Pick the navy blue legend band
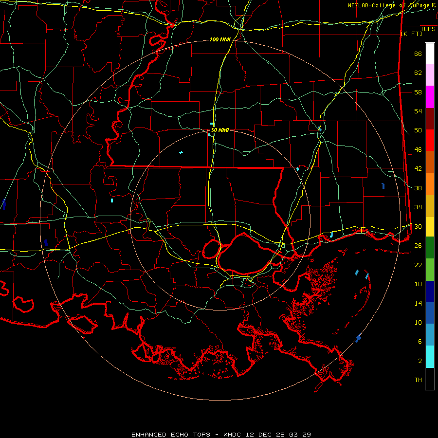The image size is (438, 438). pos(430,292)
